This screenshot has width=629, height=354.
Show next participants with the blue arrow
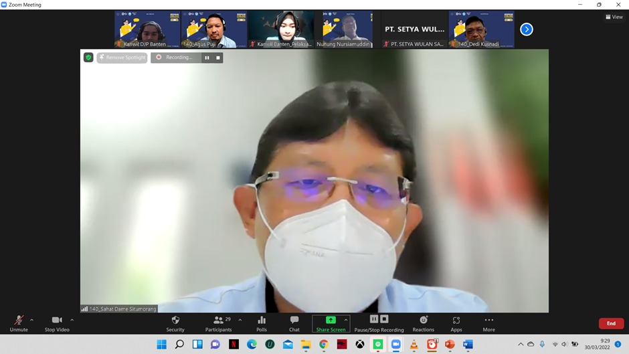point(527,29)
